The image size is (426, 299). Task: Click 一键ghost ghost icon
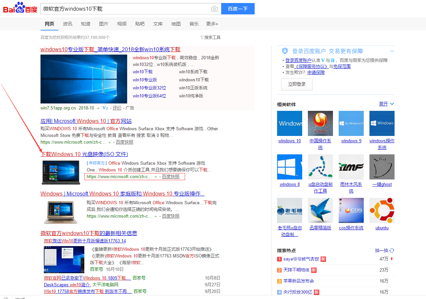(x=382, y=167)
